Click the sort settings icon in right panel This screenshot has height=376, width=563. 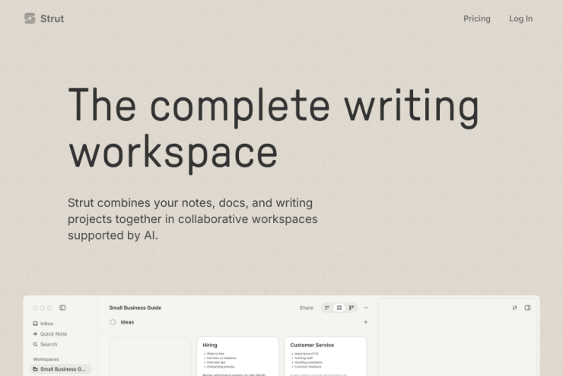[514, 307]
